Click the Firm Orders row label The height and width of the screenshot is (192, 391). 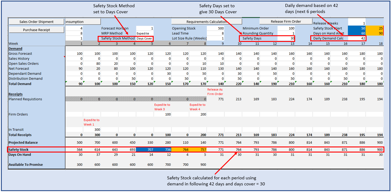tap(18, 114)
